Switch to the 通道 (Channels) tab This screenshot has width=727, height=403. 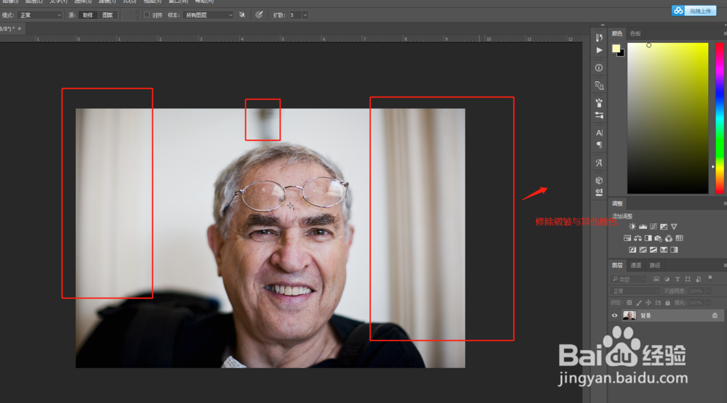[x=635, y=266]
